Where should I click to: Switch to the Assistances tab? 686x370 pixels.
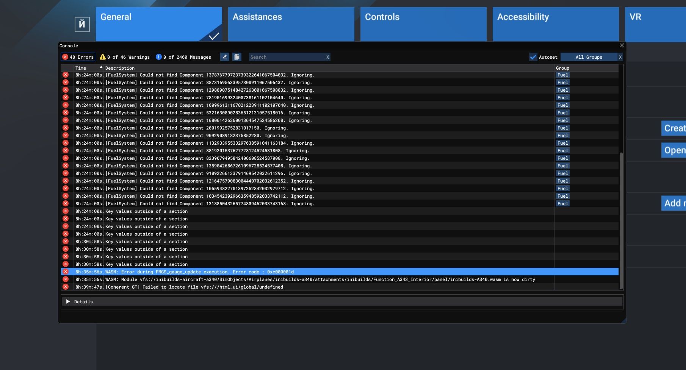click(x=291, y=24)
